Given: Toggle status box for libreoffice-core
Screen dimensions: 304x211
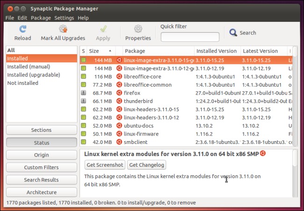Looking at the screenshot, I should tap(83, 76).
